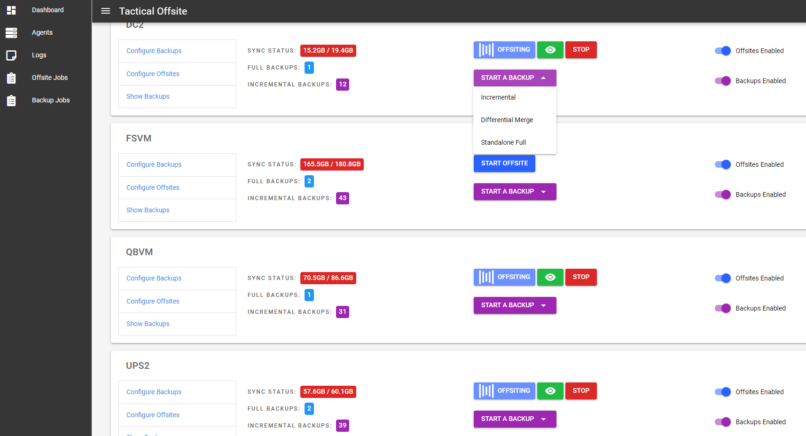This screenshot has width=806, height=436.
Task: Click FSVM incremental backups count 43
Action: 343,198
